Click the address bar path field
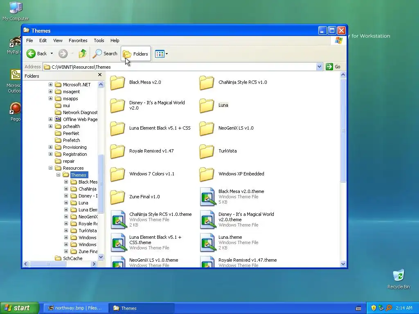This screenshot has height=314, width=419. pyautogui.click(x=180, y=67)
